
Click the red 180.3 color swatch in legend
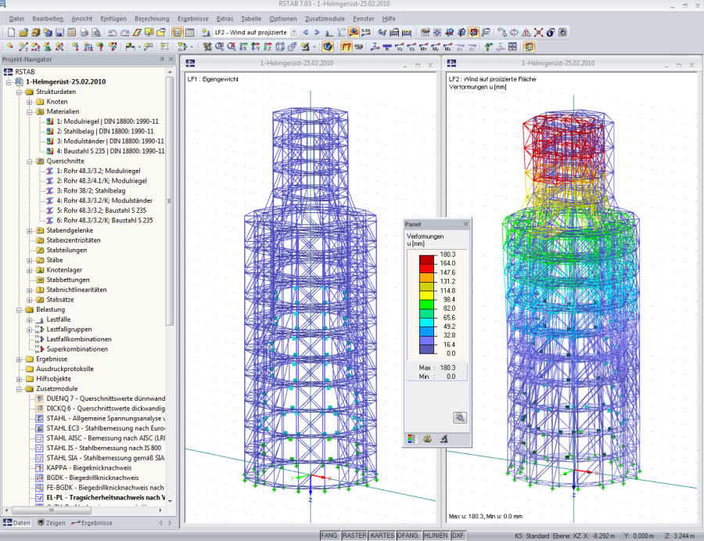pos(426,259)
